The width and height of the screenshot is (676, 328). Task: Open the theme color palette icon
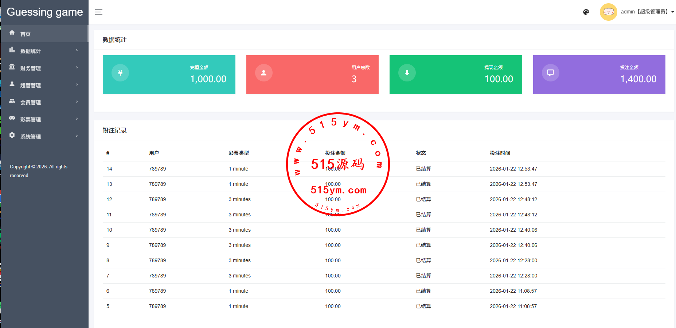(586, 12)
